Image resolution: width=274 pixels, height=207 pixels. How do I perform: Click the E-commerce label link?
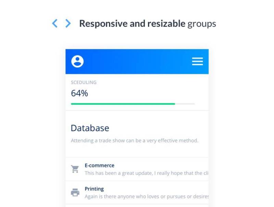click(x=99, y=165)
